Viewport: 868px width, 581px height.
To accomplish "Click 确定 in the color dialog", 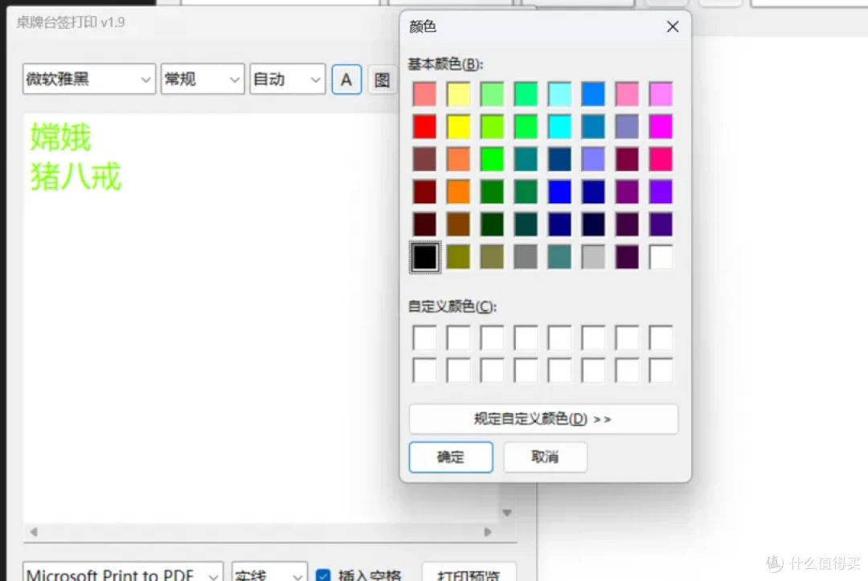I will point(451,457).
